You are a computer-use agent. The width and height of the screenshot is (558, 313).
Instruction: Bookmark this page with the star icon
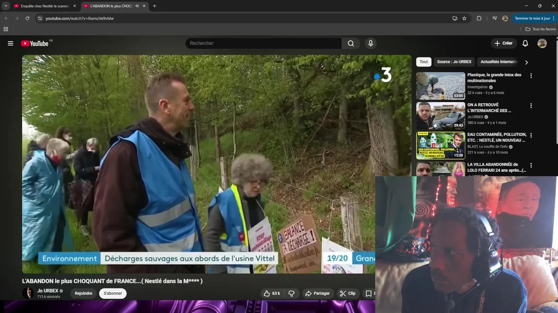464,18
